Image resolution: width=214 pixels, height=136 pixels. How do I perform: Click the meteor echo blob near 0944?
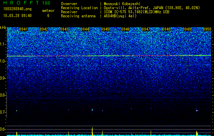pyautogui.click(x=92, y=110)
